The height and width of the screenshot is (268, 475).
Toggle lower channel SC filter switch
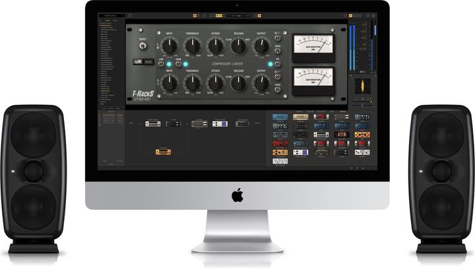pyautogui.click(x=277, y=77)
